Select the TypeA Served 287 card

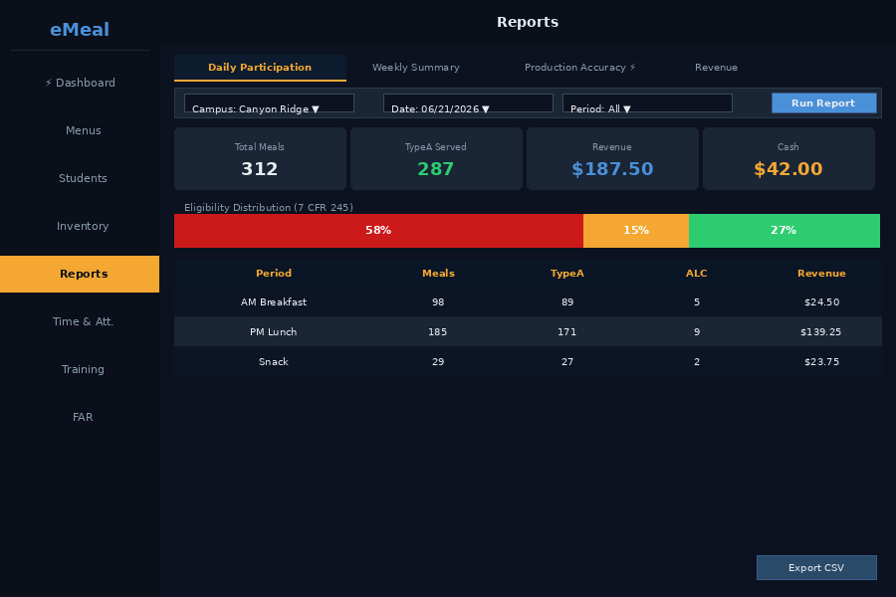tap(437, 159)
